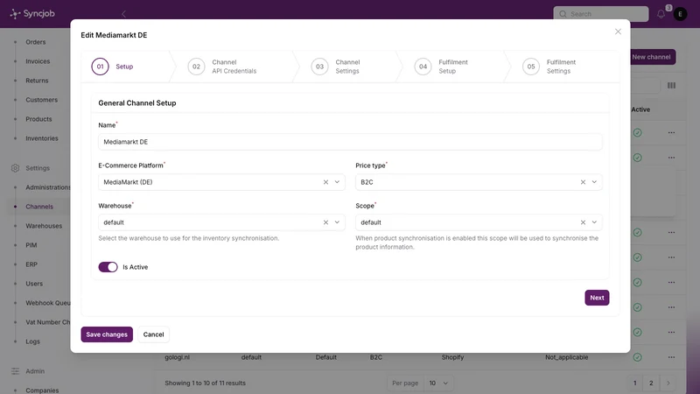
Task: Switch to Fulfilment Setup step
Action: 452,67
